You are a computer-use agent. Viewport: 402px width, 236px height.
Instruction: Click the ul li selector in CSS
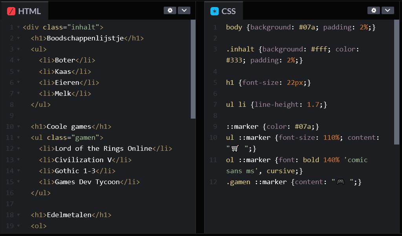coord(236,104)
